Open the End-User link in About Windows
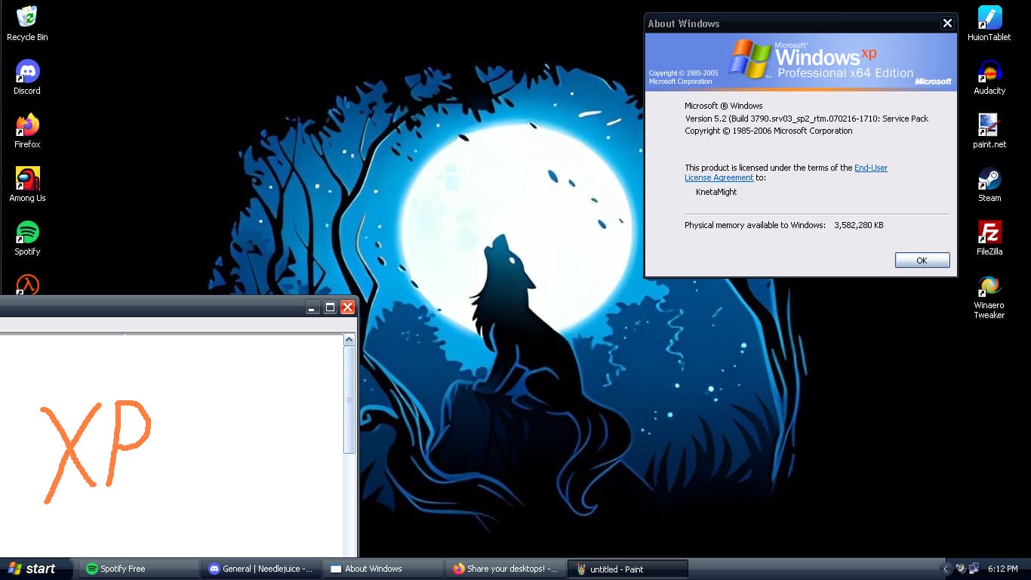The width and height of the screenshot is (1031, 580). (871, 168)
